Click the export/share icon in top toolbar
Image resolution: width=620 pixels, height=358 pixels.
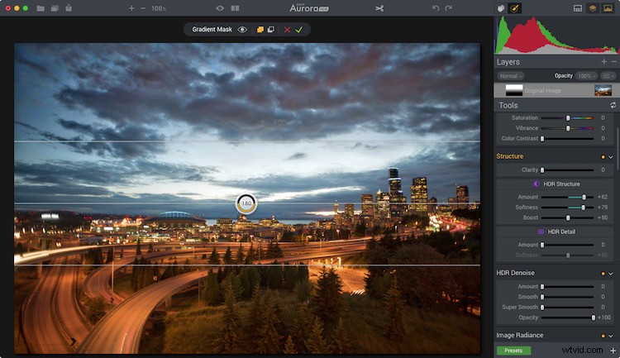coord(69,8)
